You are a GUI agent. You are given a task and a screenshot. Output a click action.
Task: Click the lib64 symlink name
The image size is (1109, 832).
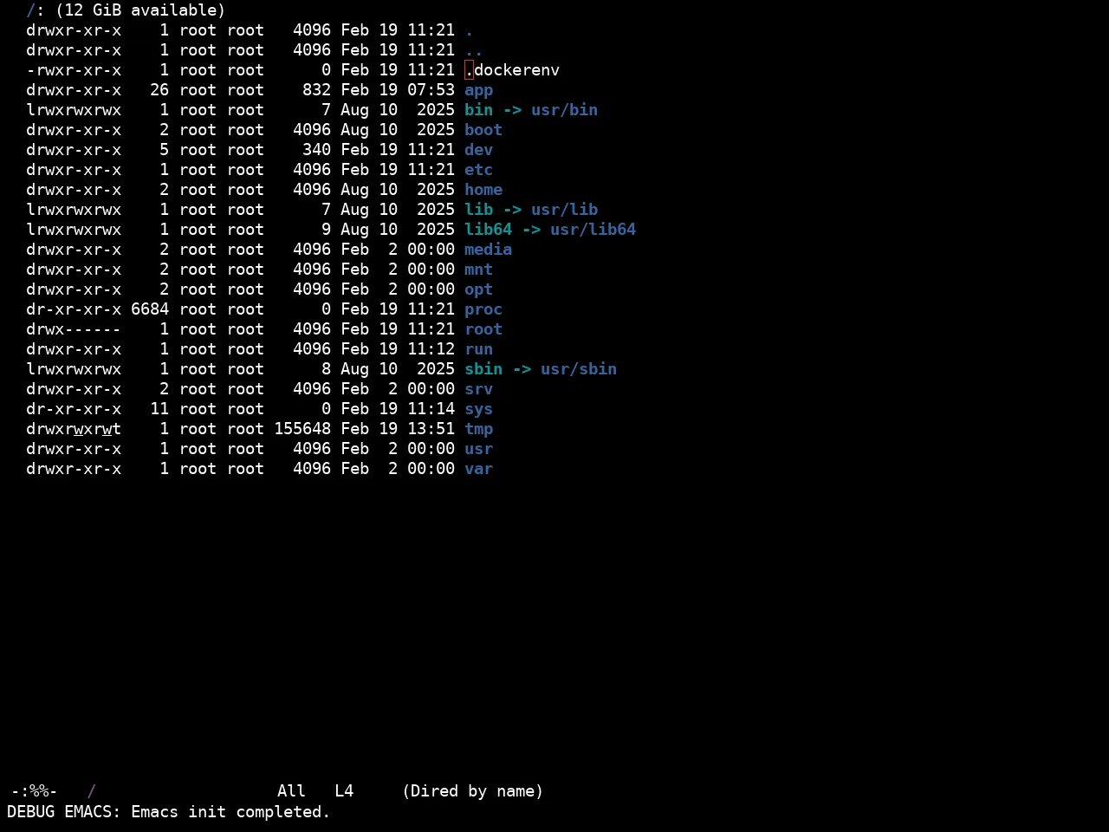pos(488,230)
